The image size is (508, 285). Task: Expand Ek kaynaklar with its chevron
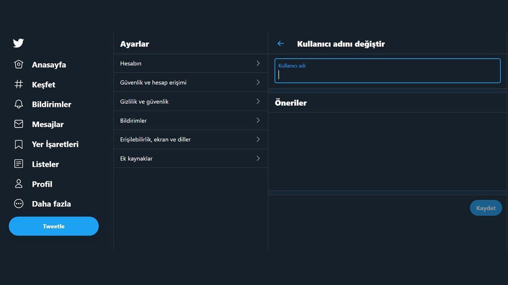258,158
